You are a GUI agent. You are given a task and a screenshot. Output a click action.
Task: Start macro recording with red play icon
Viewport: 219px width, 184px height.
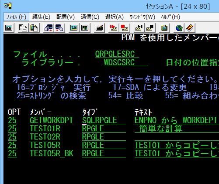[113, 27]
